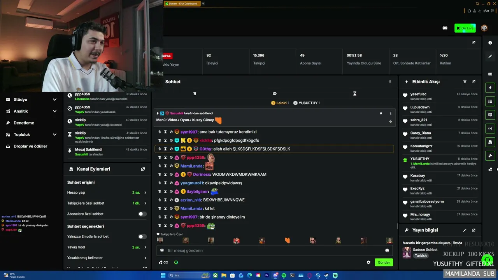This screenshot has height=280, width=498.
Task: Focus the 'Bir mesaj gönderin' input
Action: pos(274,250)
